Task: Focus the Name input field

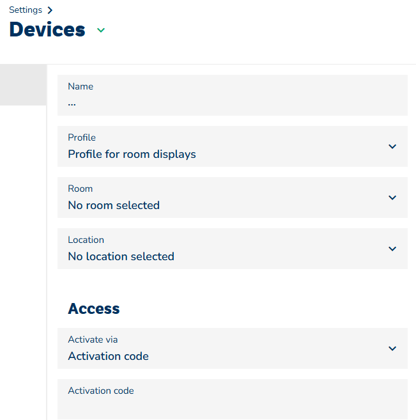Action: [232, 102]
